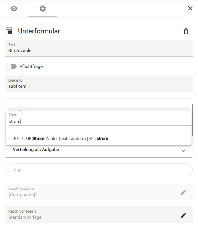Edit Inspektionsname with its pencil icon
This screenshot has height=246, width=198.
click(183, 192)
